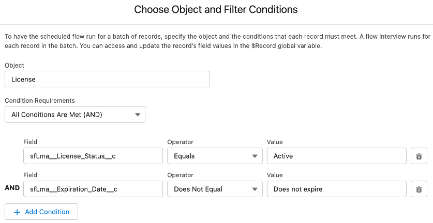The height and width of the screenshot is (223, 433).
Task: Click the Choose Object and Filter Conditions heading
Action: (216, 9)
